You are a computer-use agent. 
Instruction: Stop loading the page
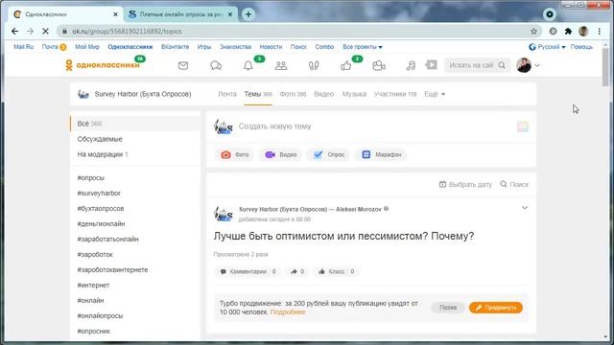pos(45,32)
